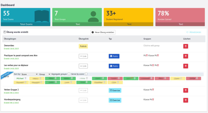
Task: Click Text footer on yellow Student Registered card
Action: [x=128, y=24]
